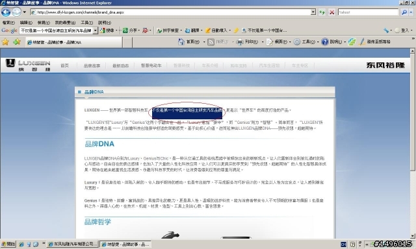The width and height of the screenshot is (416, 249).
Task: Open the 說明 Help question-mark menu
Action: pyautogui.click(x=333, y=41)
